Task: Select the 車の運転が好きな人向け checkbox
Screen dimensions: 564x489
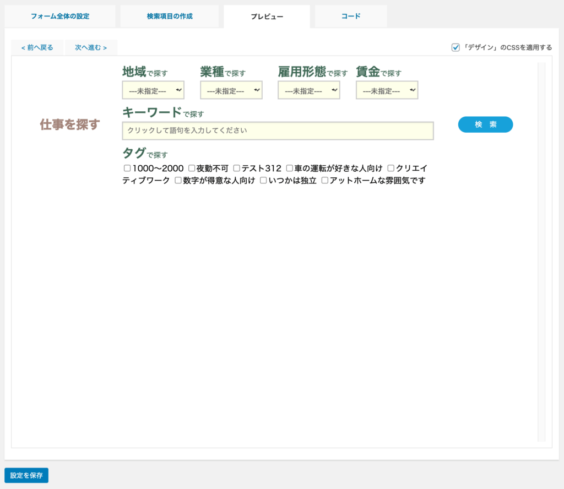Action: pos(290,169)
